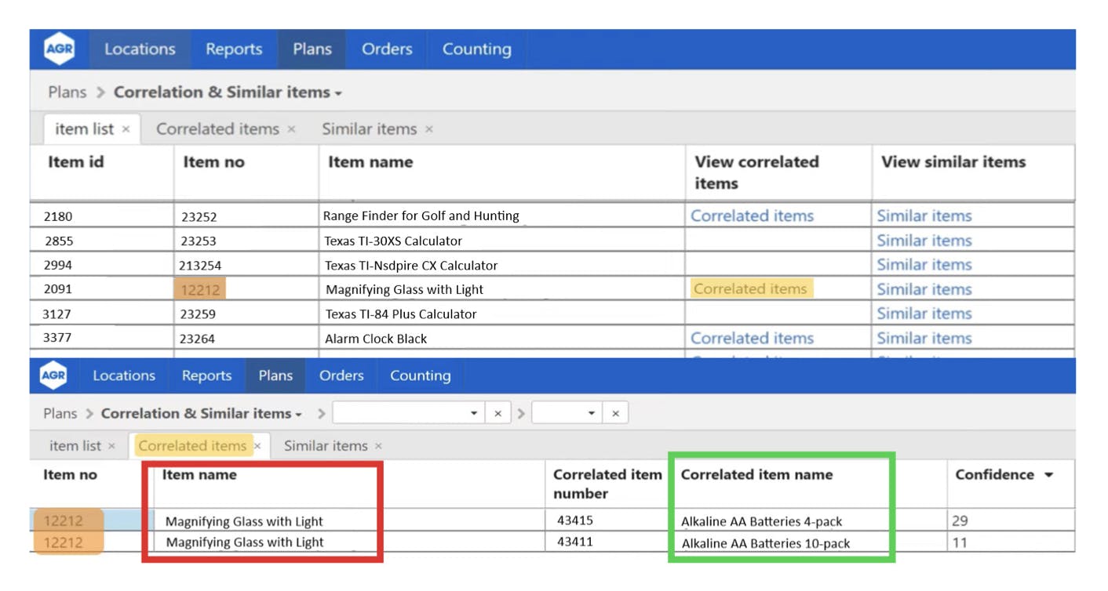This screenshot has width=1108, height=591.
Task: Close the yellow-highlighted Correlated items tab
Action: pos(257,446)
